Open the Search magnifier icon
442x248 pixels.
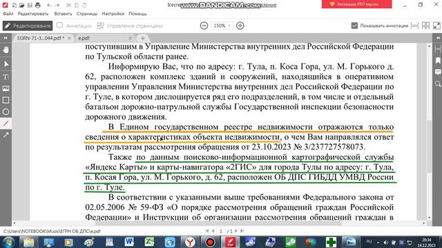pos(438,84)
